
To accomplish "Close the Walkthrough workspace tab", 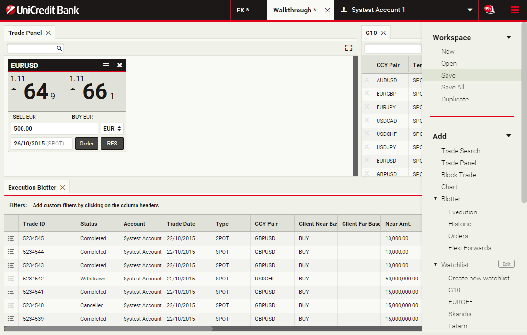I will (x=328, y=10).
